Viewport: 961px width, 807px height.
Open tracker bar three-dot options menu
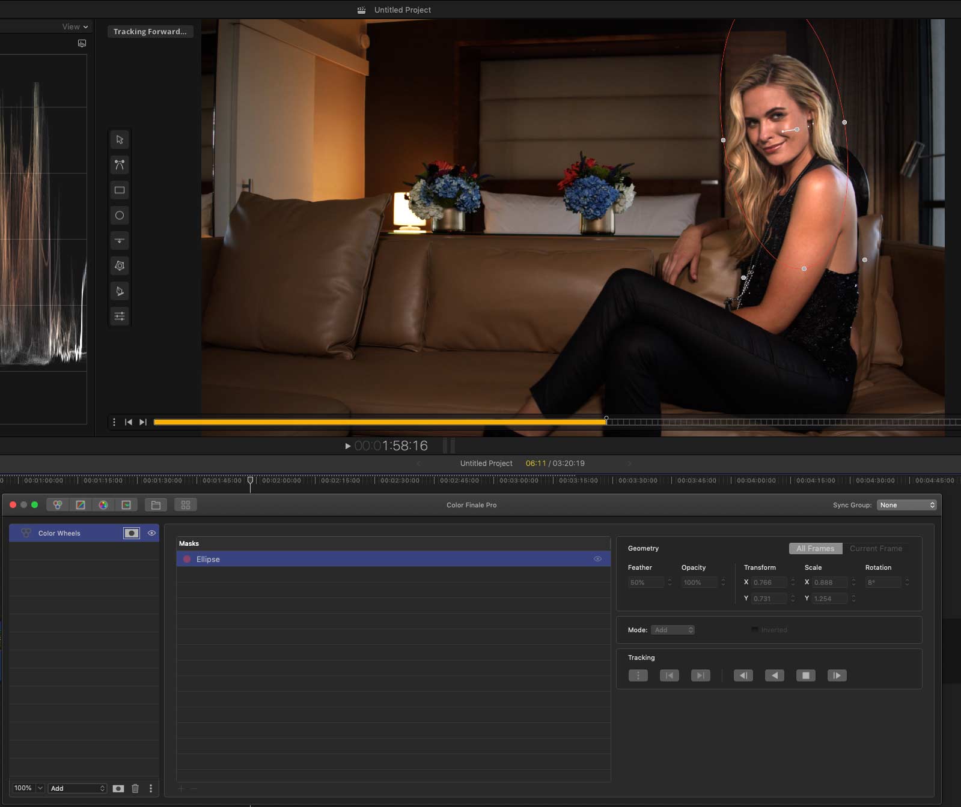(x=114, y=422)
